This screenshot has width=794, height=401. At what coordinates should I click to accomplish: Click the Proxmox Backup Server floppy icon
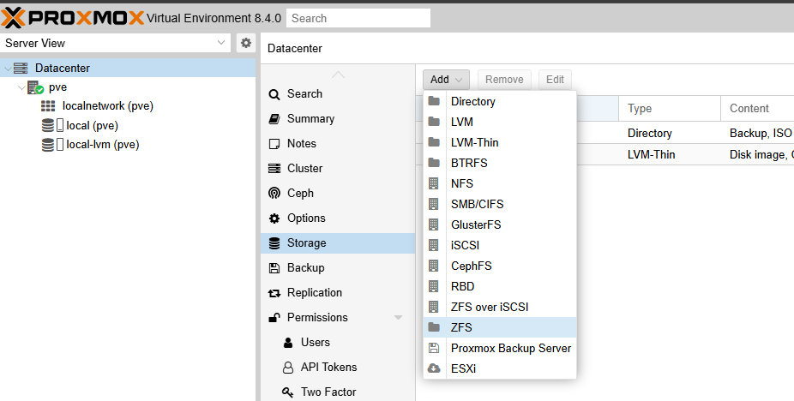(434, 349)
